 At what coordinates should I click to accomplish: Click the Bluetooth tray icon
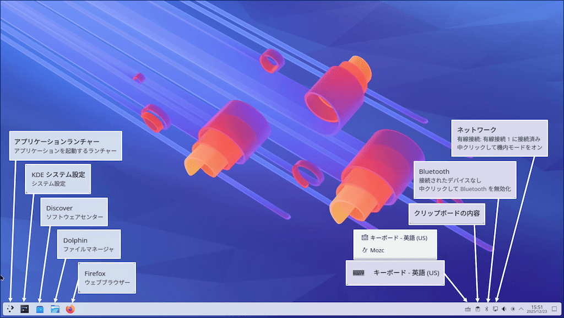pos(487,309)
